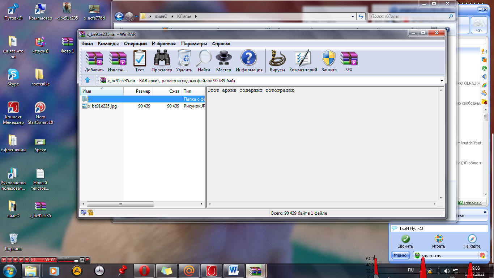Select the x_be91e235.jpg file row
This screenshot has height=278, width=494.
coord(143,106)
